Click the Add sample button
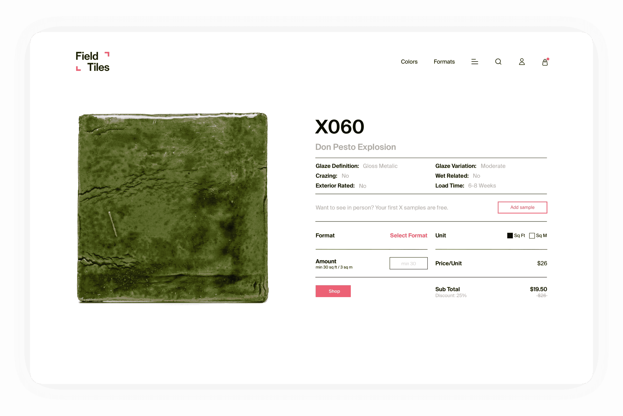This screenshot has width=623, height=416. [x=522, y=207]
